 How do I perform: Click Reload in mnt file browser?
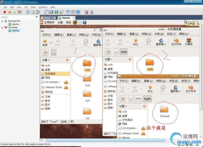(x=161, y=42)
